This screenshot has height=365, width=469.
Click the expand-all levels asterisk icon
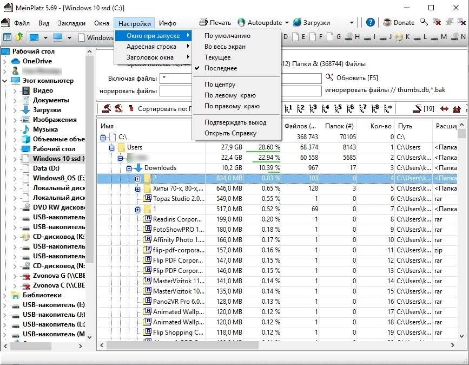coord(388,108)
